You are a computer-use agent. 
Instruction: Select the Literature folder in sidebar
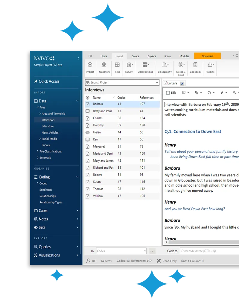(48, 126)
